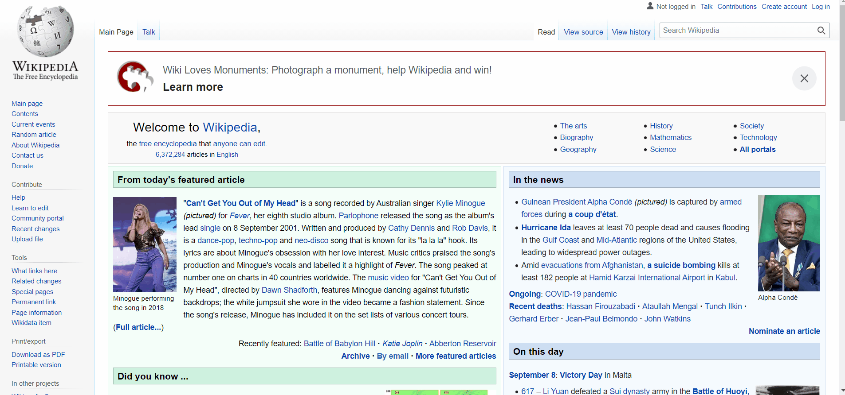This screenshot has width=845, height=395.
Task: Open the Technology portal link
Action: pos(758,137)
